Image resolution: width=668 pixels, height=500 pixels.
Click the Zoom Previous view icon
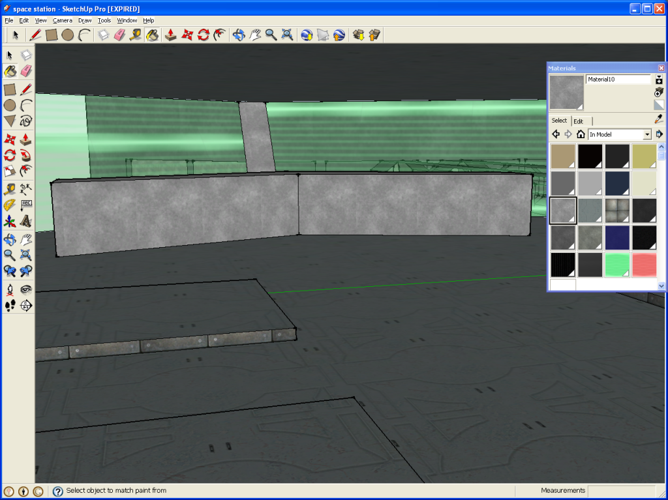click(x=10, y=271)
